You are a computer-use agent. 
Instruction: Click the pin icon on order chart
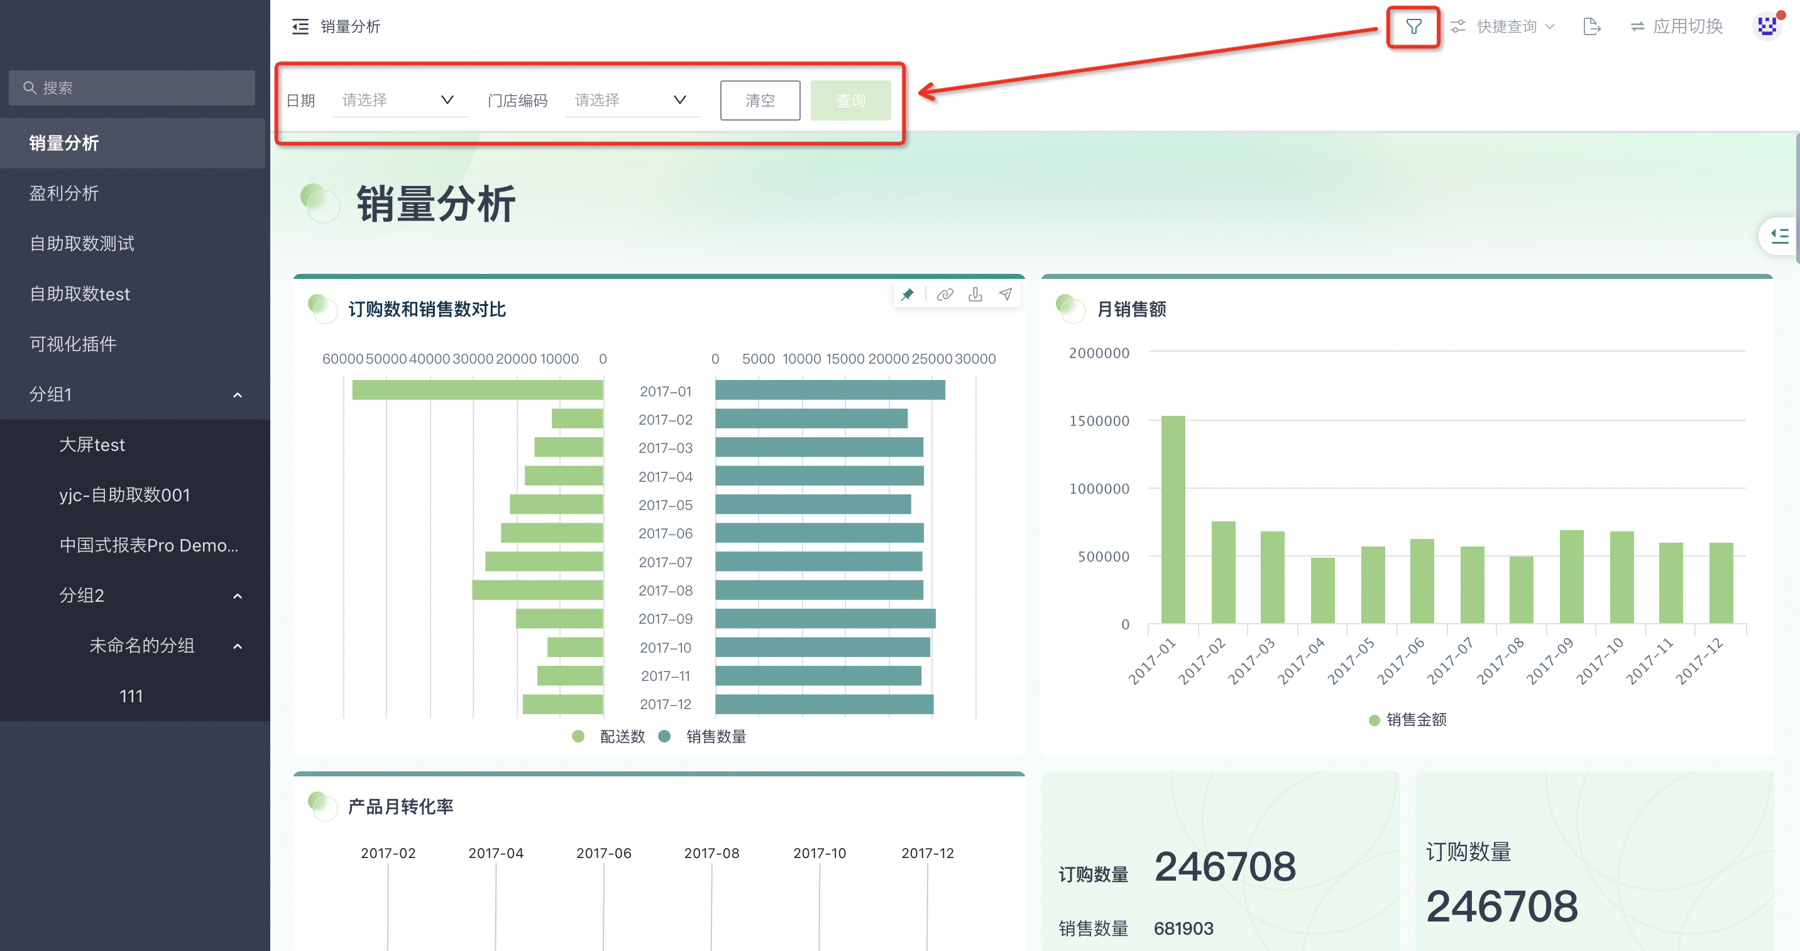click(907, 295)
